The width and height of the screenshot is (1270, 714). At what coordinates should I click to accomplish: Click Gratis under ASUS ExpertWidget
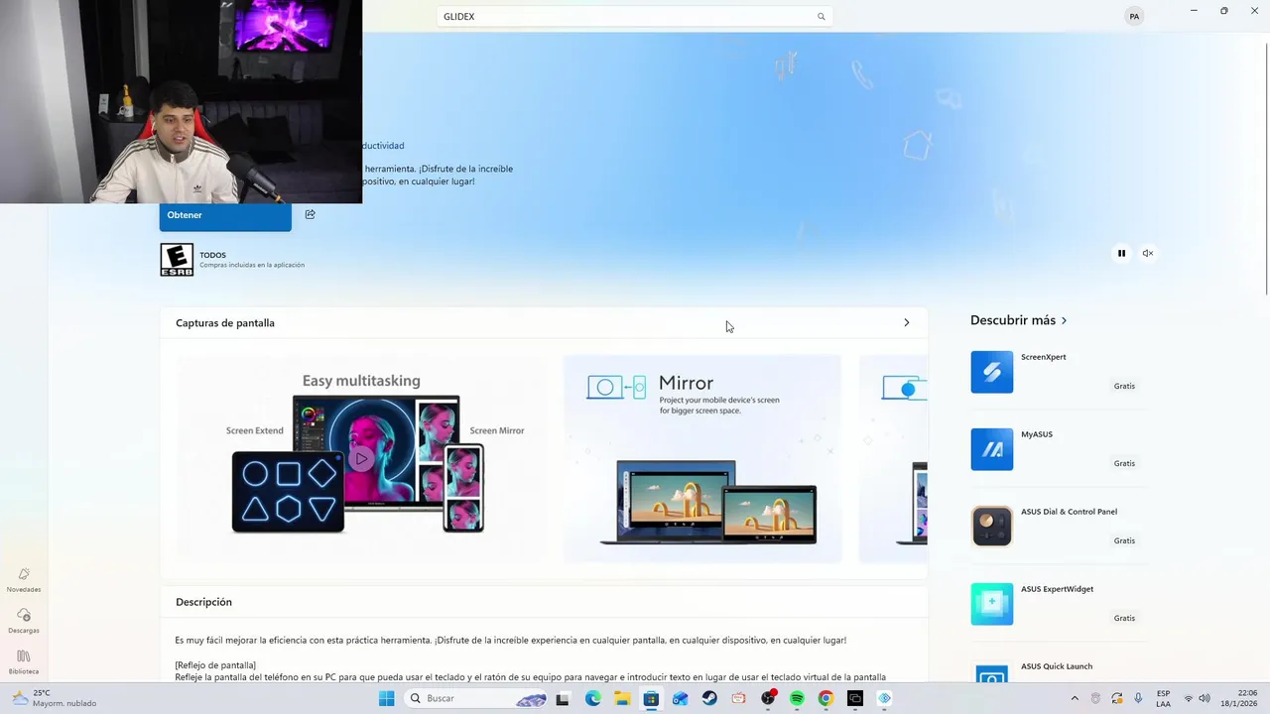click(1124, 618)
